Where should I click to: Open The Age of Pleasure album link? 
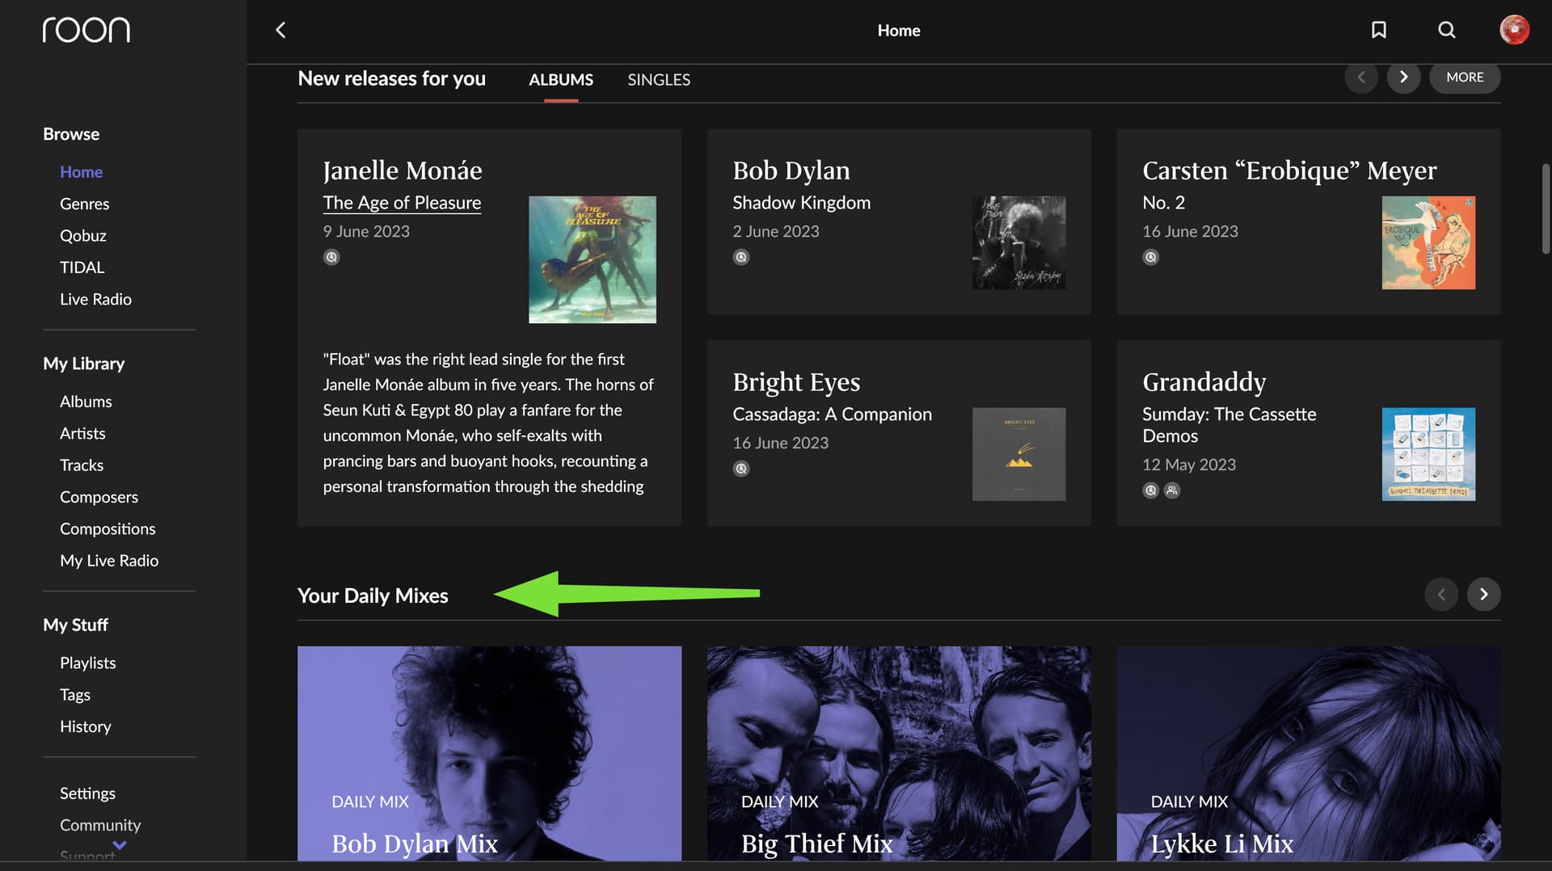402,203
